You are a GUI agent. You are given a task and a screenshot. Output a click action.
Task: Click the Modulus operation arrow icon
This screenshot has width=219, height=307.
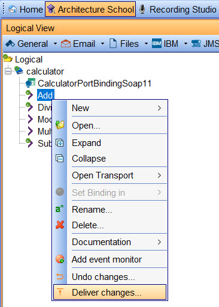pos(30,119)
